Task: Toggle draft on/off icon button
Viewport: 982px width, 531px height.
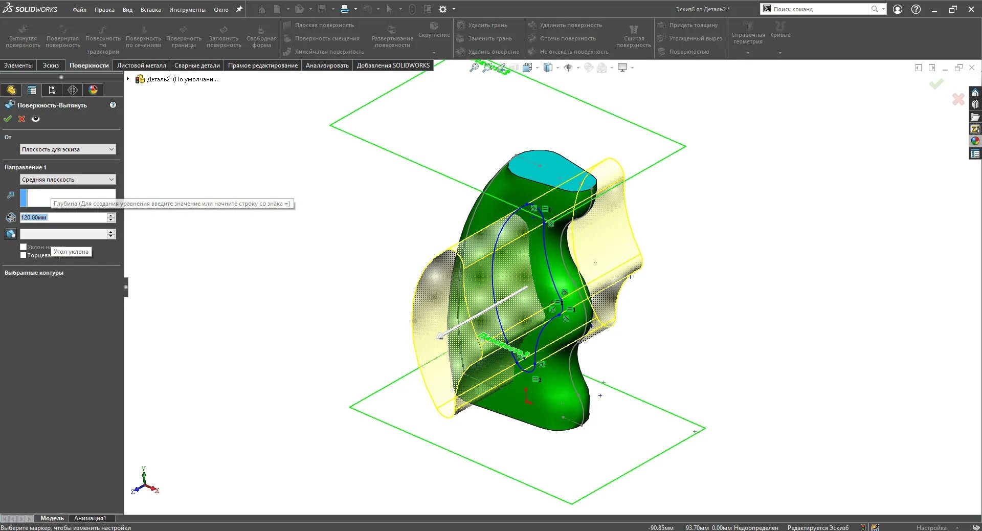Action: [10, 234]
